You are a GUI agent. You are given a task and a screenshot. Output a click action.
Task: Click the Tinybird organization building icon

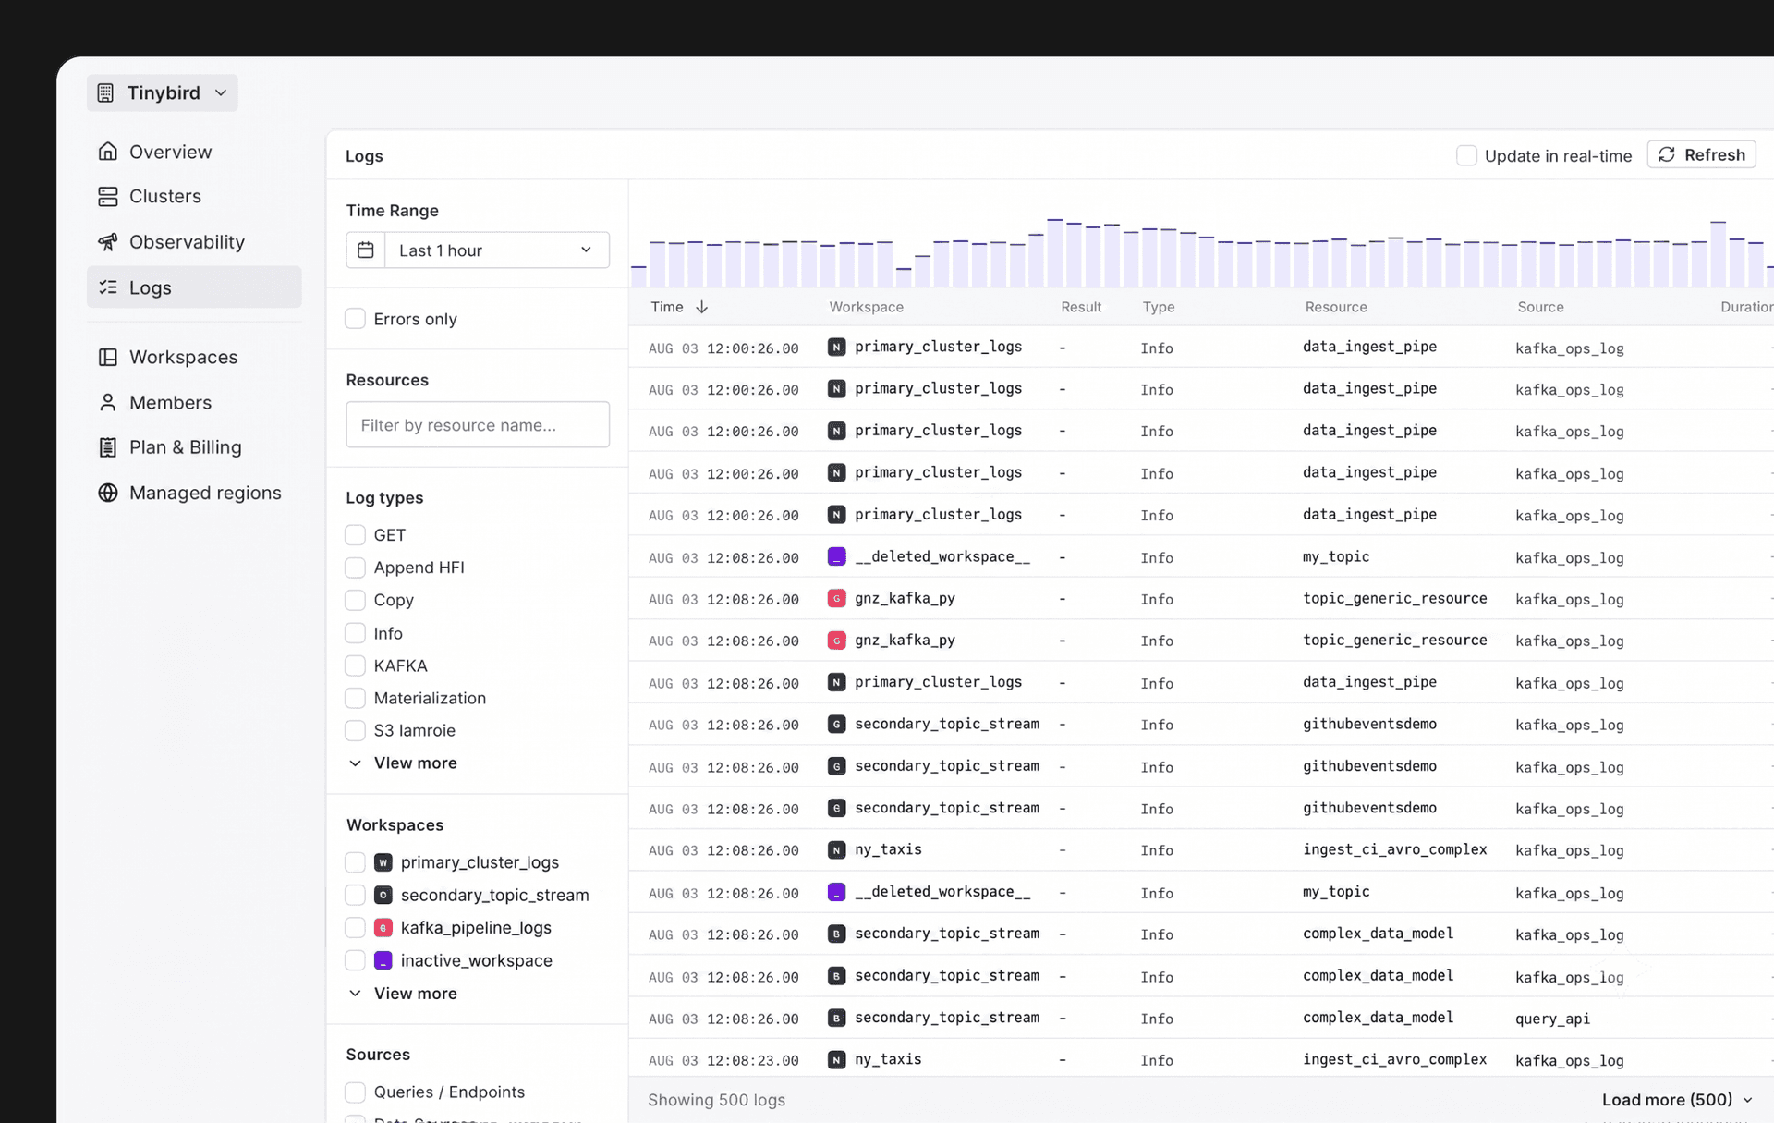pos(105,92)
